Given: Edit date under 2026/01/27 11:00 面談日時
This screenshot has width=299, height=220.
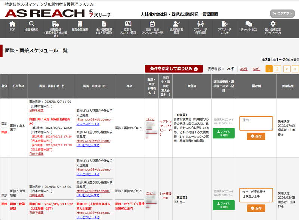Looking at the screenshot, I should tap(36, 111).
